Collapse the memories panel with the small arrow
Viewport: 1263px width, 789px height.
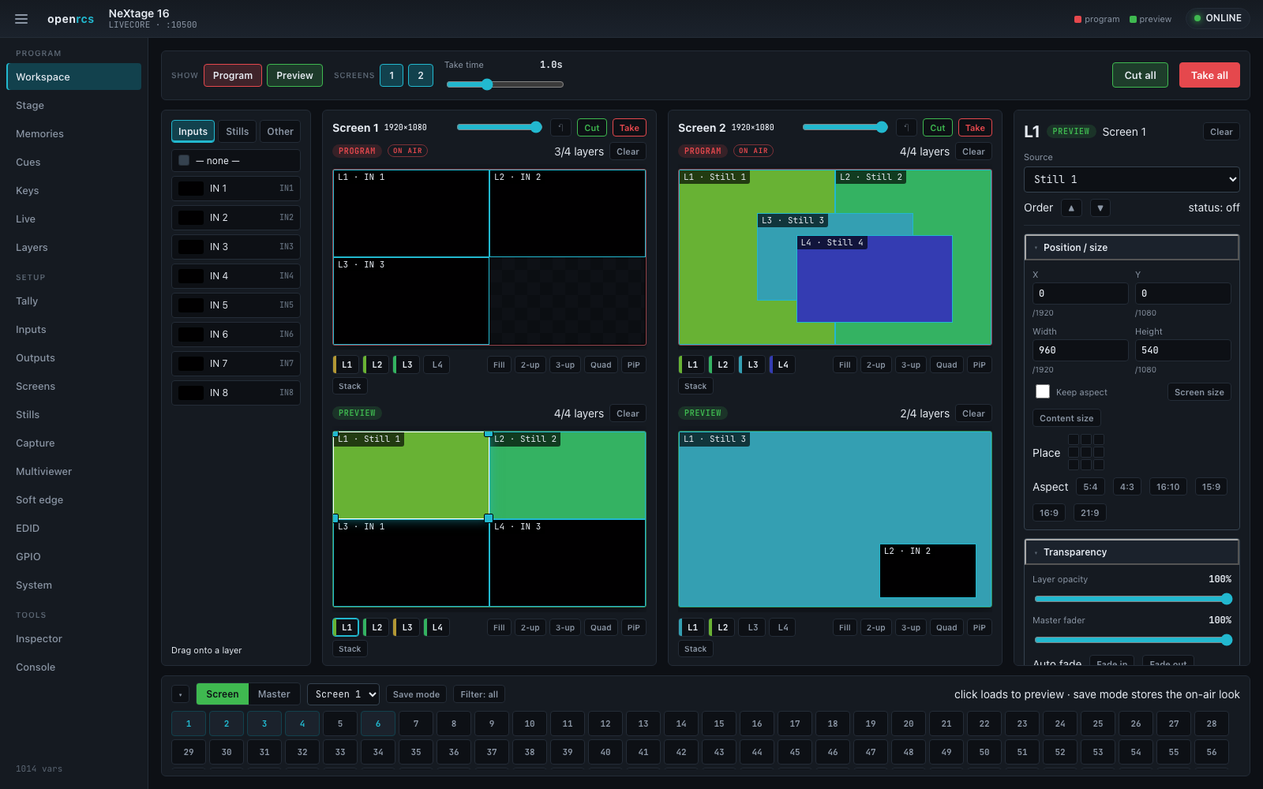click(181, 694)
